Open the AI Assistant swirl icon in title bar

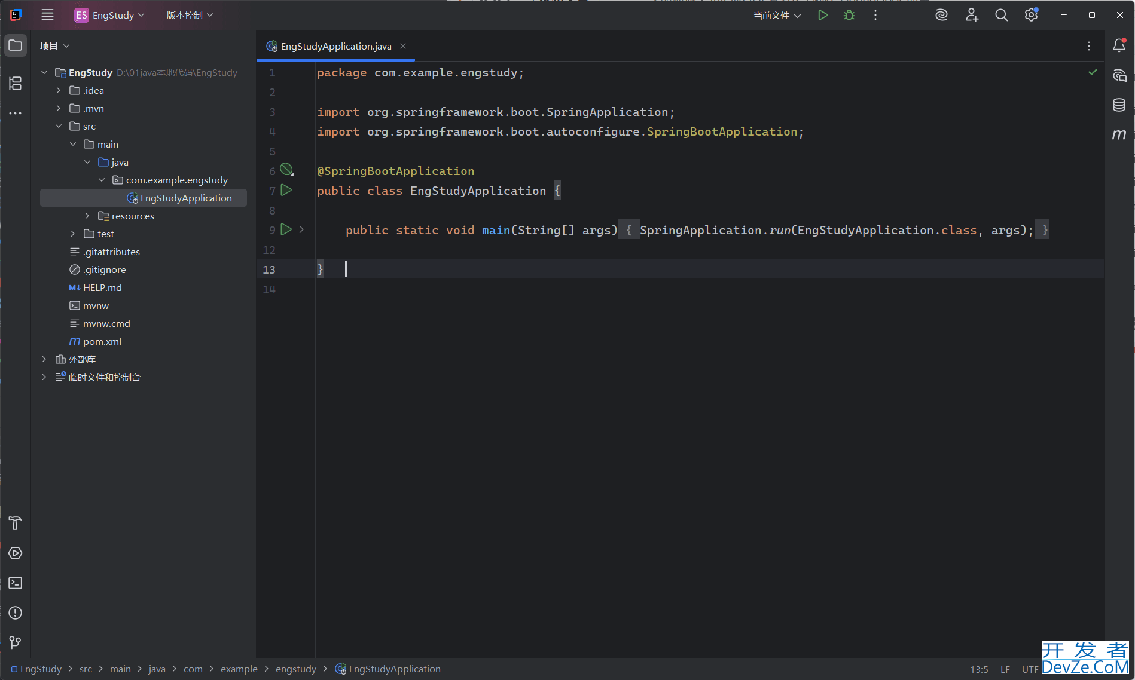(x=942, y=15)
